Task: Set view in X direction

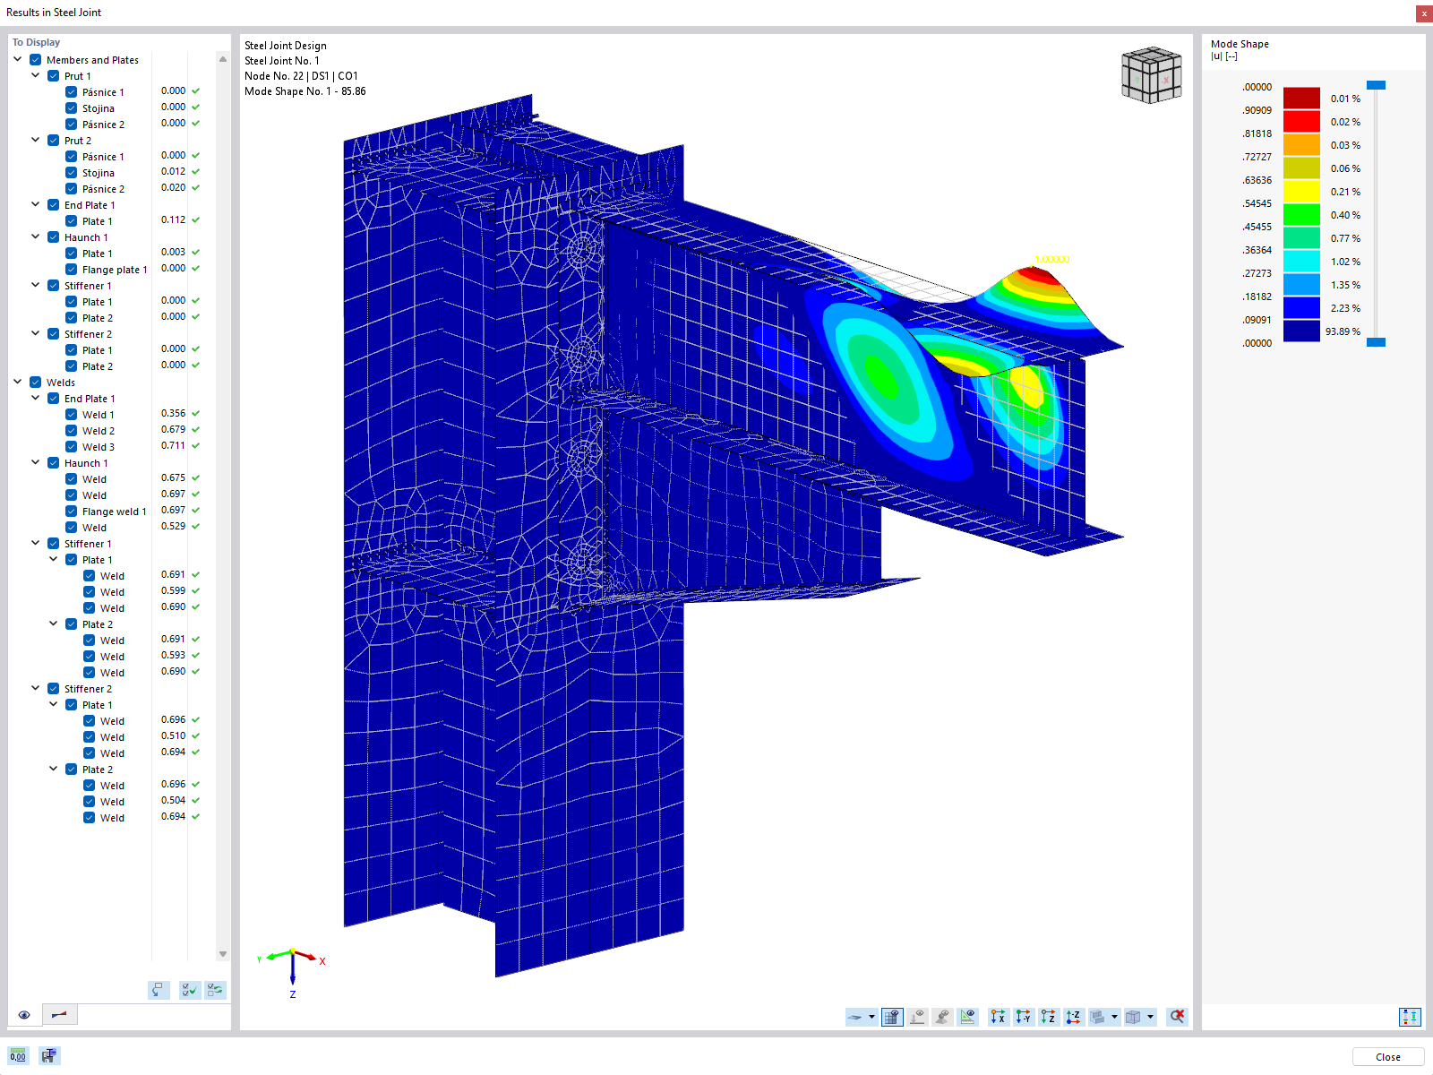Action: (x=998, y=1017)
